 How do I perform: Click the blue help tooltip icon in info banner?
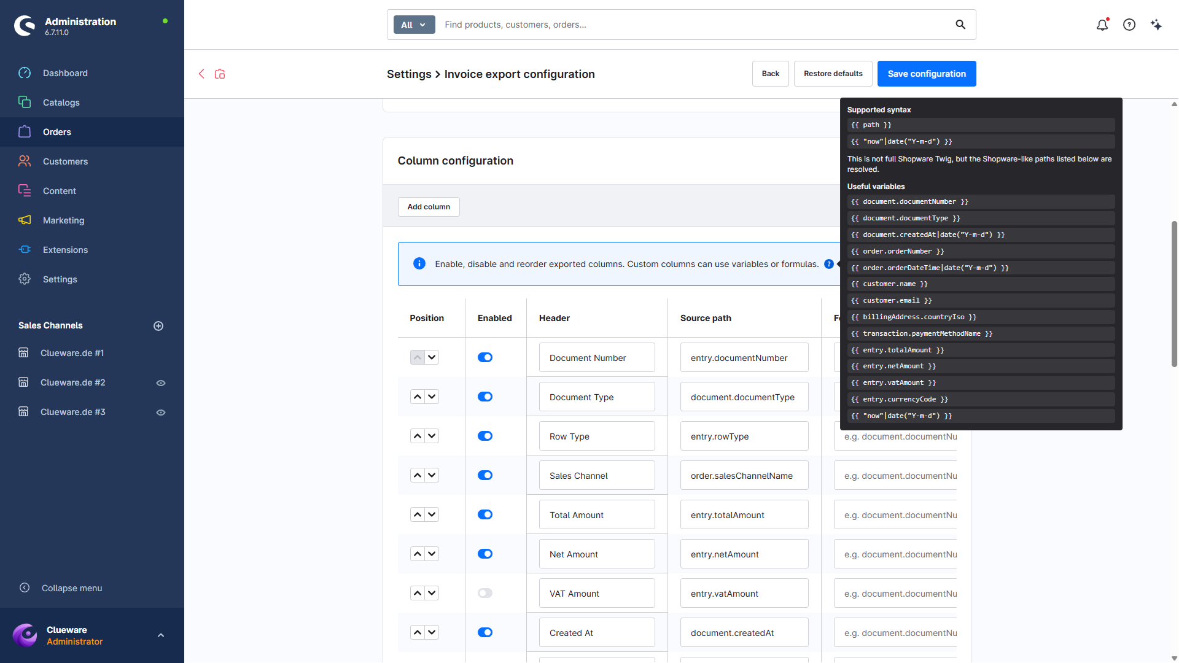click(x=828, y=264)
